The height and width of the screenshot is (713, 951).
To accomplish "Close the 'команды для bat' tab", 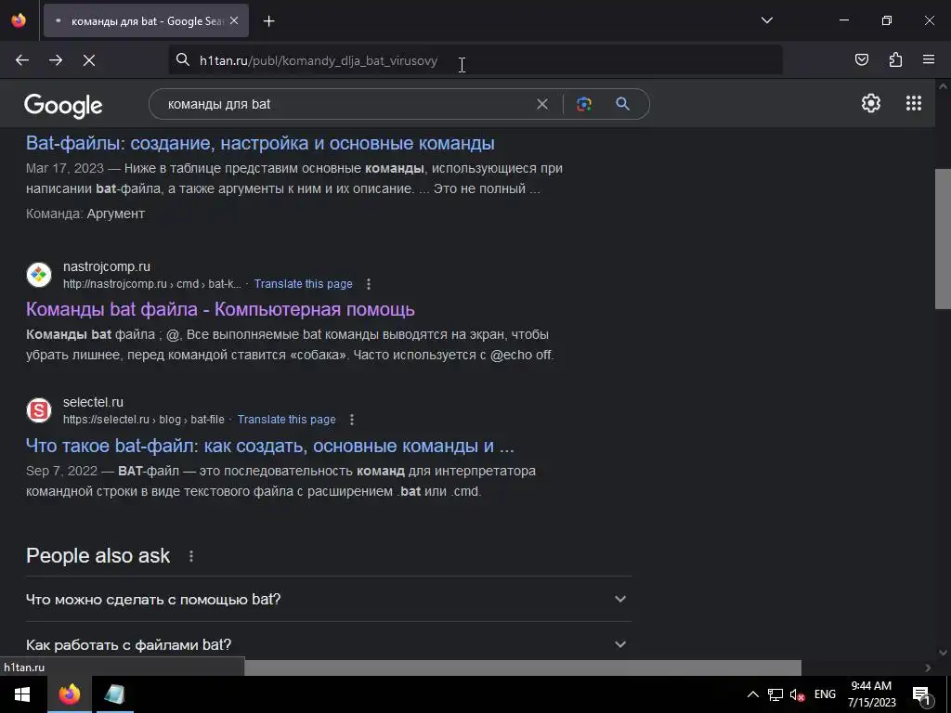I will click(x=234, y=20).
